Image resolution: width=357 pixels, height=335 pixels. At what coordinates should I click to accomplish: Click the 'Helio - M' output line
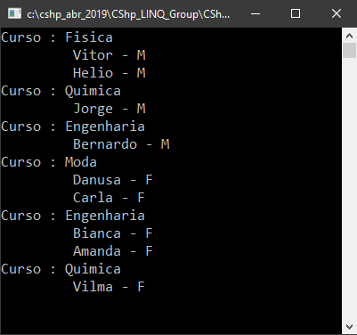110,73
